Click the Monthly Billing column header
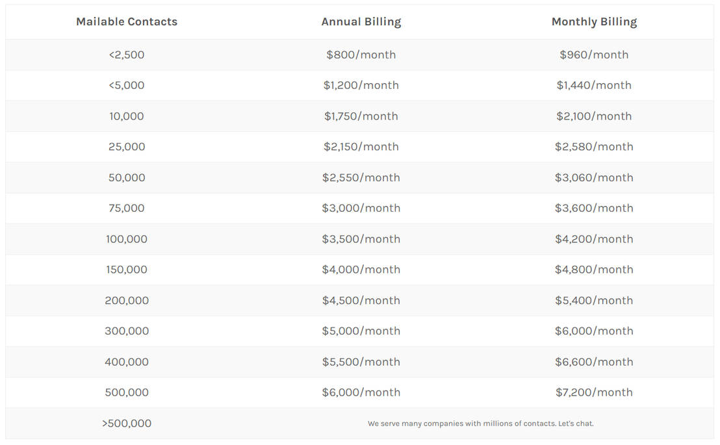Viewport: 720px width, 445px height. [594, 21]
